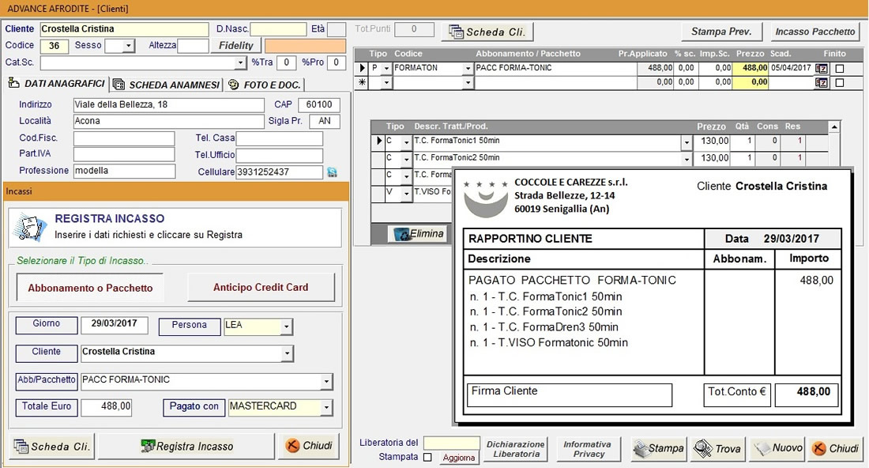Expand the Abb/Pacchetto dropdown list

326,382
